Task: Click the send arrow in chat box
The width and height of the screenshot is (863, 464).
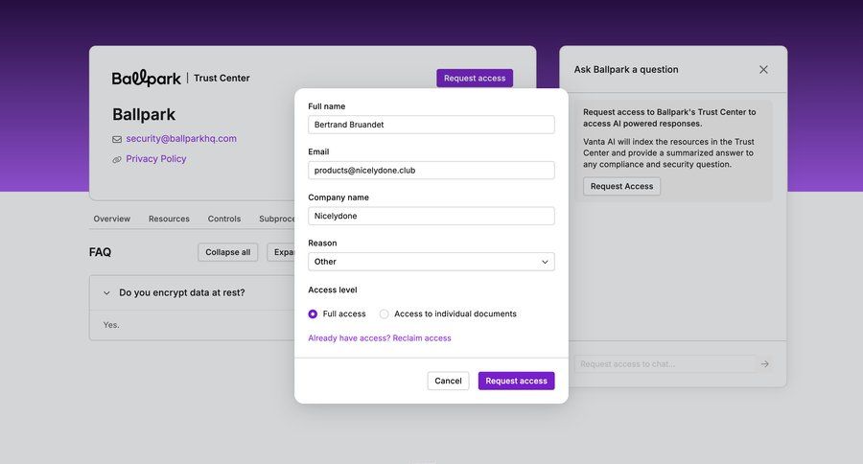Action: (765, 364)
